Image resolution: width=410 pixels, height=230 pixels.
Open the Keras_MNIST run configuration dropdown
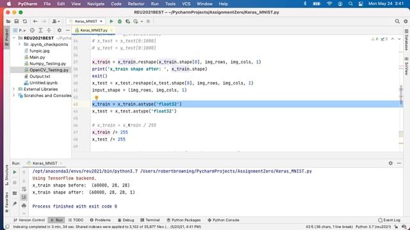pos(86,21)
